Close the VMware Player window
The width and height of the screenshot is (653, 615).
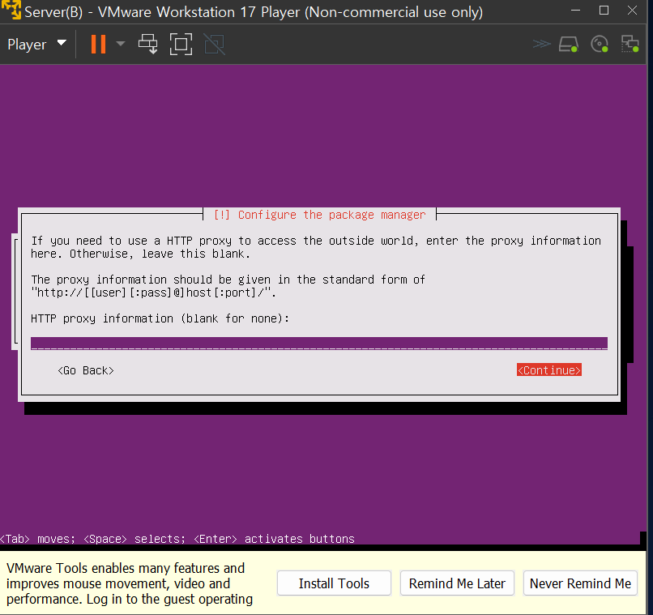click(x=632, y=11)
